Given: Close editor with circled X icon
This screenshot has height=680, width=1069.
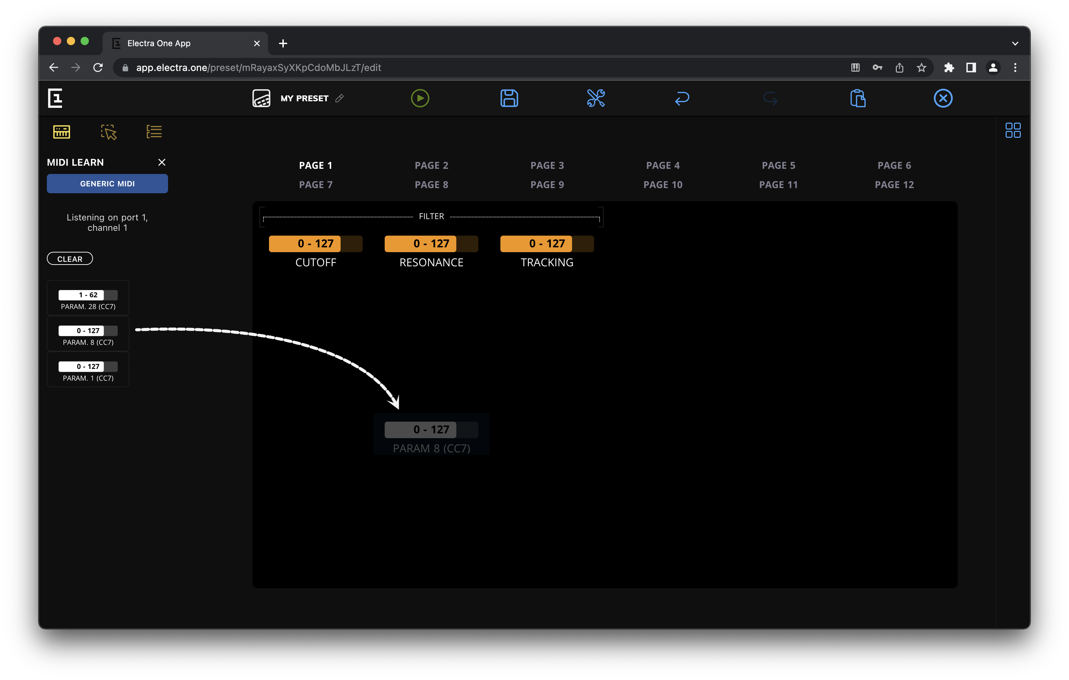Looking at the screenshot, I should click(943, 98).
